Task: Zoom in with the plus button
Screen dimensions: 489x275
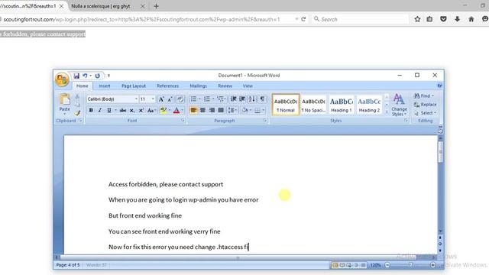Action: [x=432, y=265]
